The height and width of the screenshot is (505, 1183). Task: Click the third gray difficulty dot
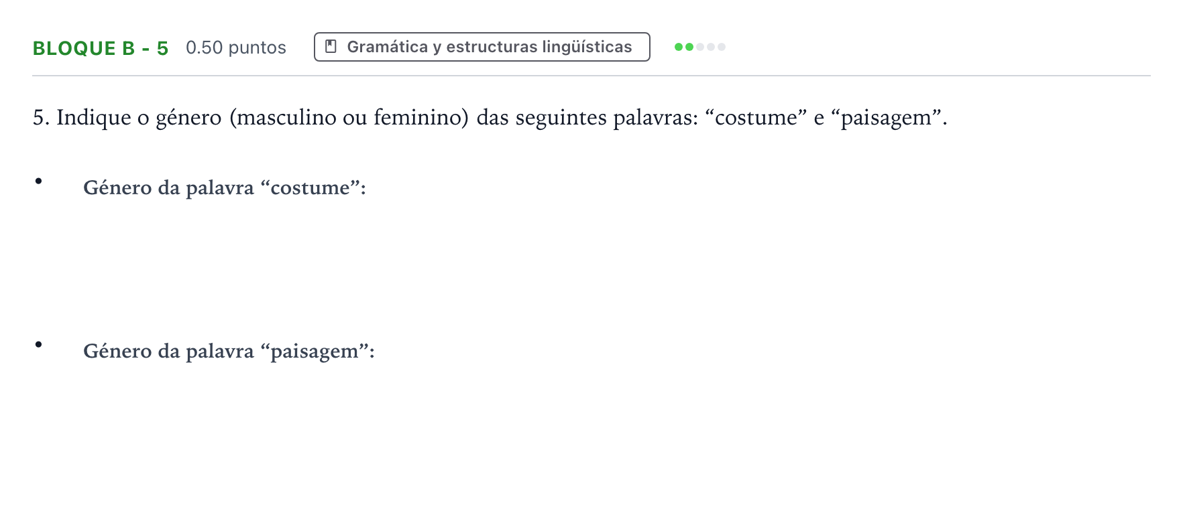[x=700, y=47]
